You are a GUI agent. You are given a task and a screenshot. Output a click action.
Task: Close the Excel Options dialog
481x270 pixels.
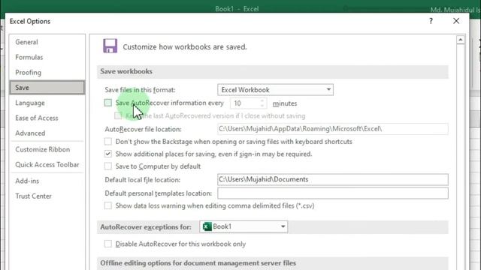point(456,21)
